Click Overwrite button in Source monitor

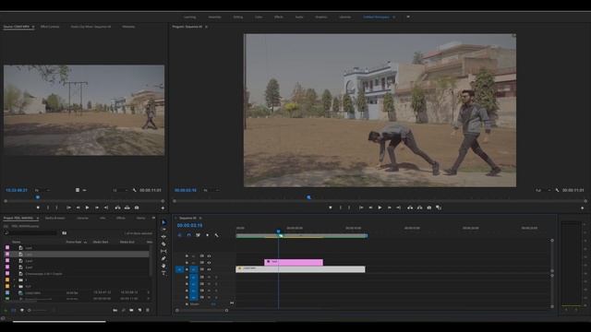tap(127, 207)
